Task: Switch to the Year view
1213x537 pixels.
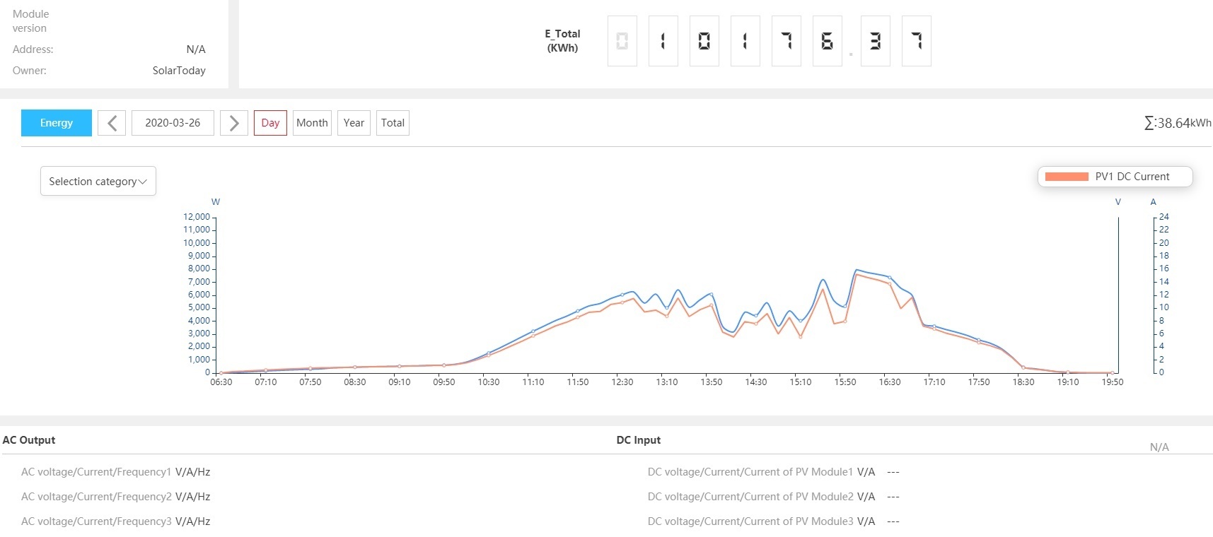Action: [354, 123]
